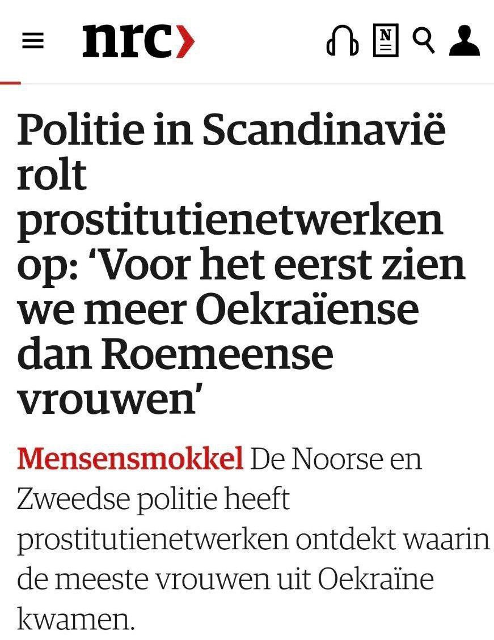Viewport: 494px width, 640px height.
Task: Click 'ontdekt waarin' in the intro
Action: pos(392,539)
